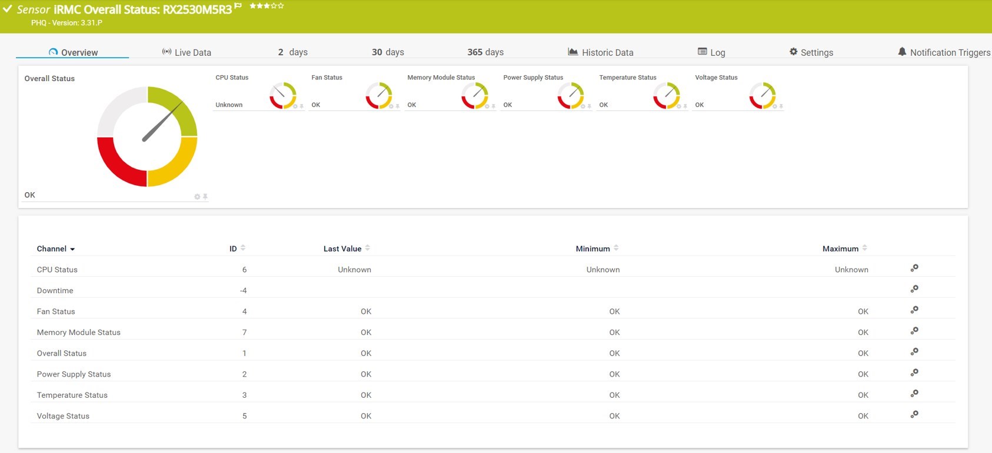The width and height of the screenshot is (992, 453).
Task: Open channel settings gear for Downtime row
Action: [x=914, y=289]
